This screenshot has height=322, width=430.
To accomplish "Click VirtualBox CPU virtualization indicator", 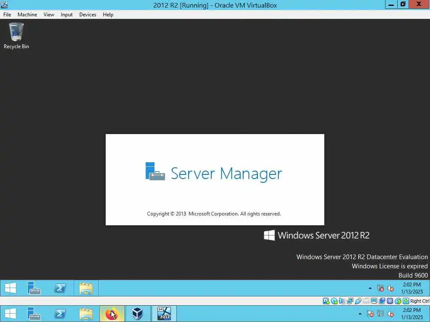I will coord(390,301).
